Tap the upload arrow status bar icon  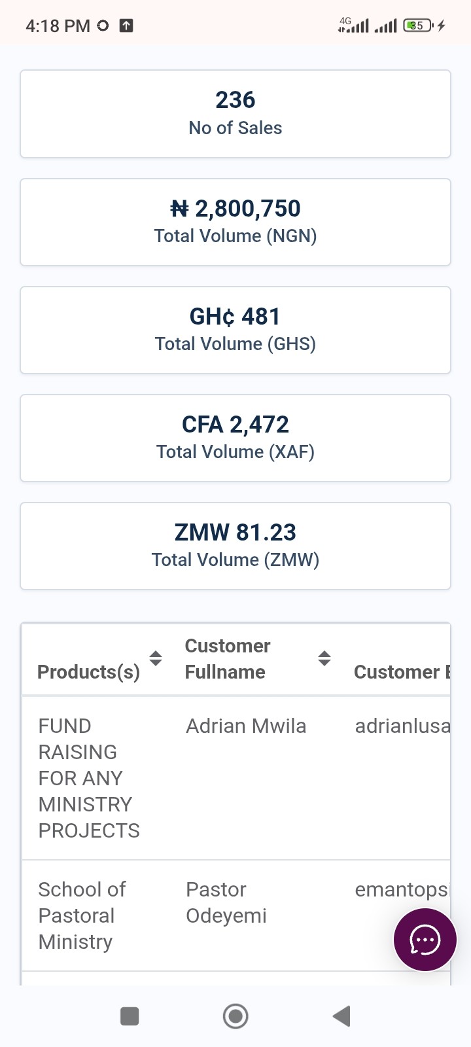point(126,26)
